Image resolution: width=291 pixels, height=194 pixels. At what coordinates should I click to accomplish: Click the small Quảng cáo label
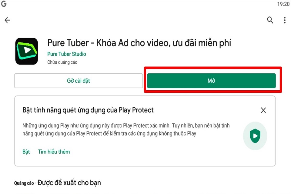(24, 183)
